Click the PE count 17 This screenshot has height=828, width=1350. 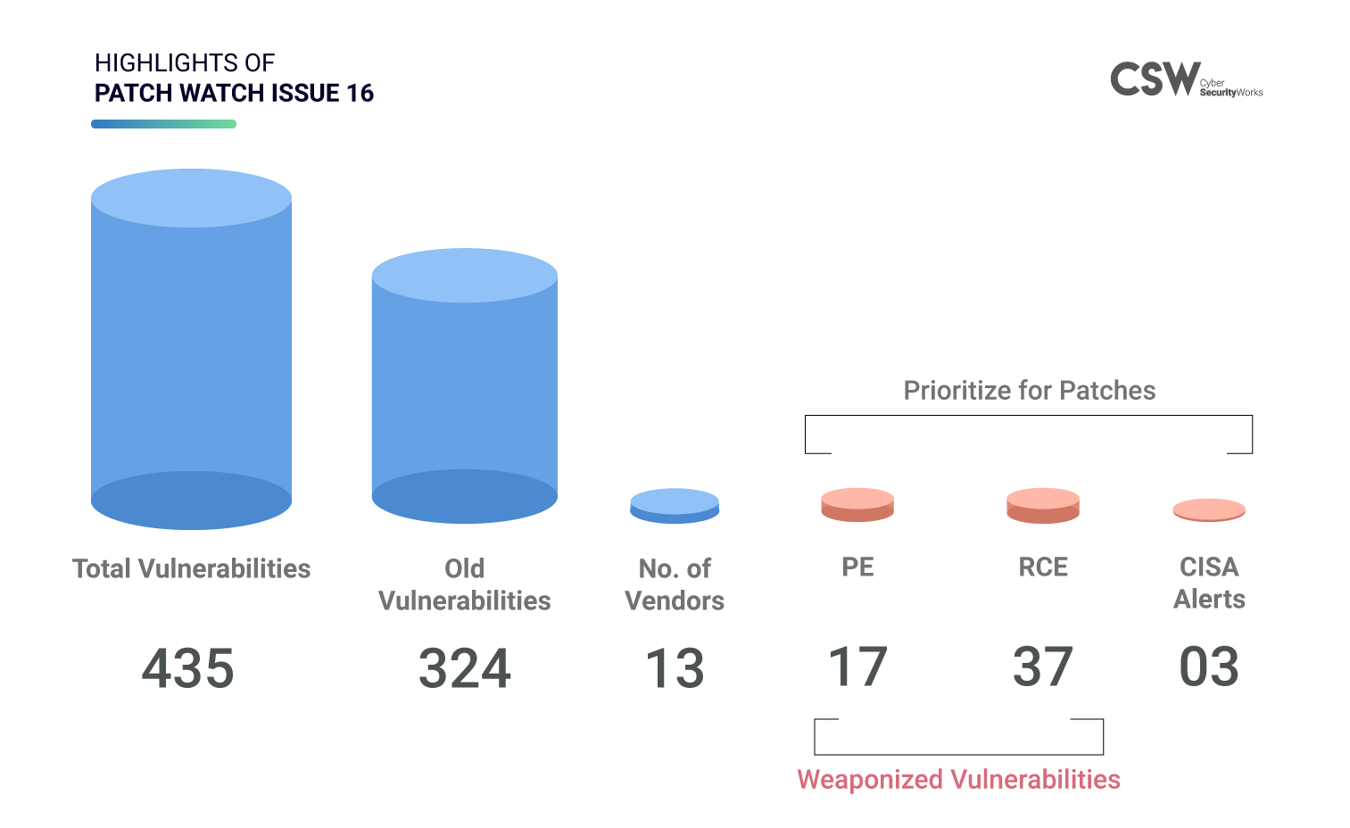pos(857,667)
